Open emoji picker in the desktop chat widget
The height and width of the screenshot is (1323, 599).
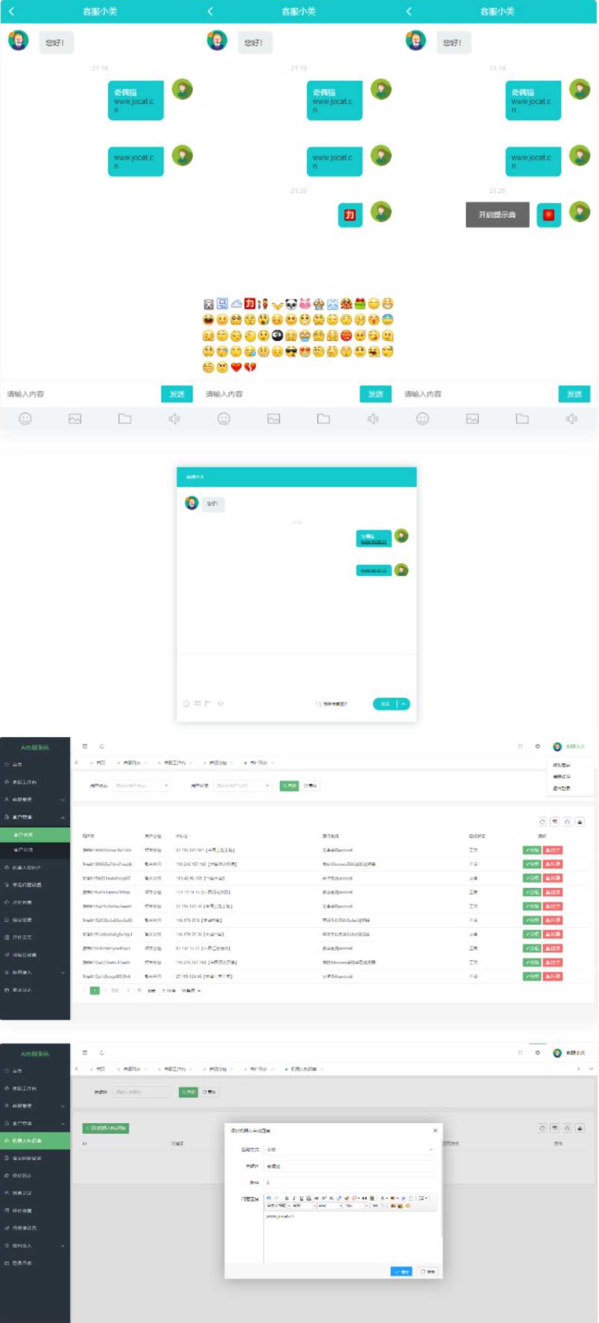coord(186,703)
